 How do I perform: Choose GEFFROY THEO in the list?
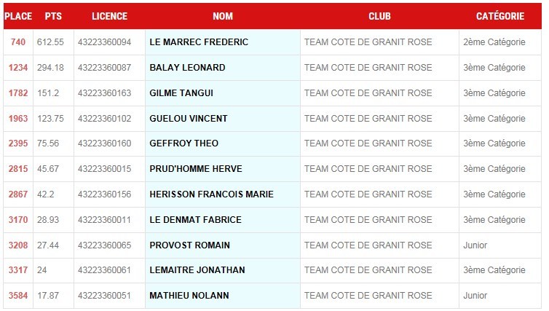(x=184, y=143)
